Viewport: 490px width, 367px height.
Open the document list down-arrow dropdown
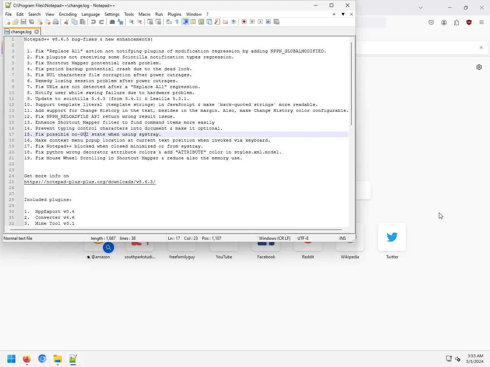click(343, 14)
